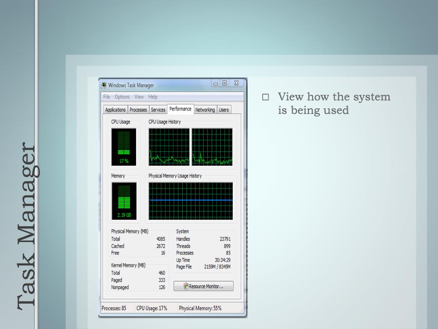Open the Options menu
This screenshot has width=438, height=329.
122,97
